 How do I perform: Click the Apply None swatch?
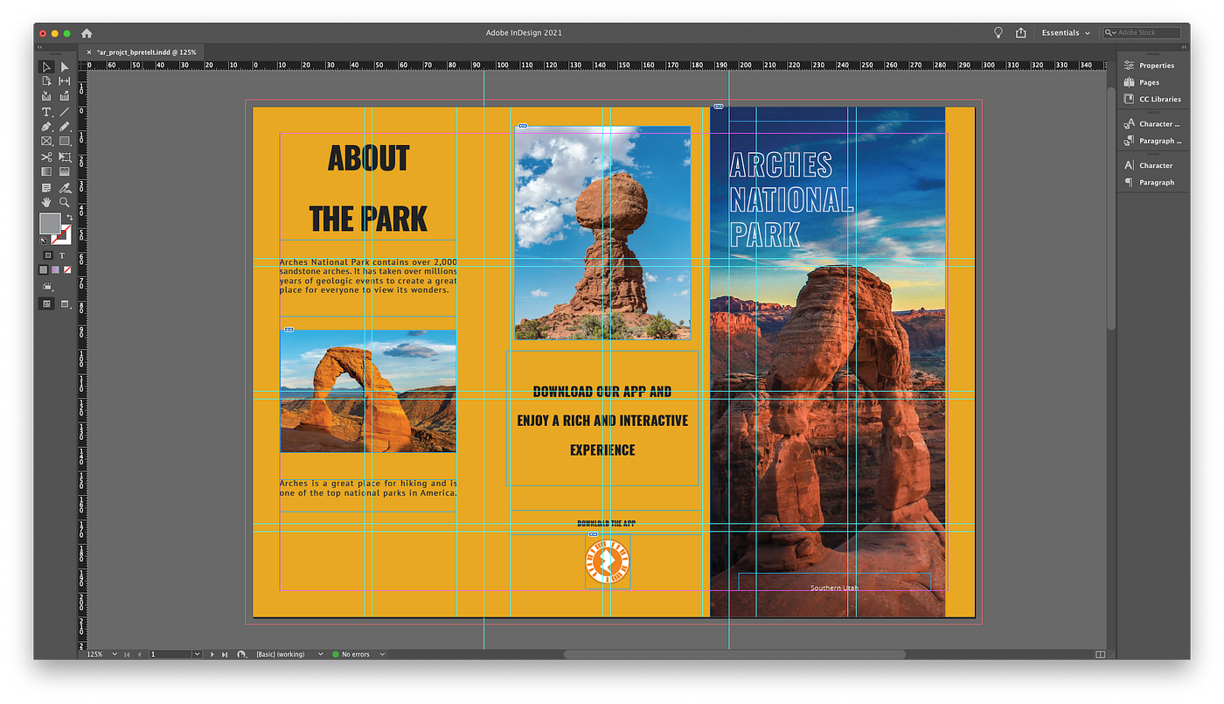tap(67, 269)
